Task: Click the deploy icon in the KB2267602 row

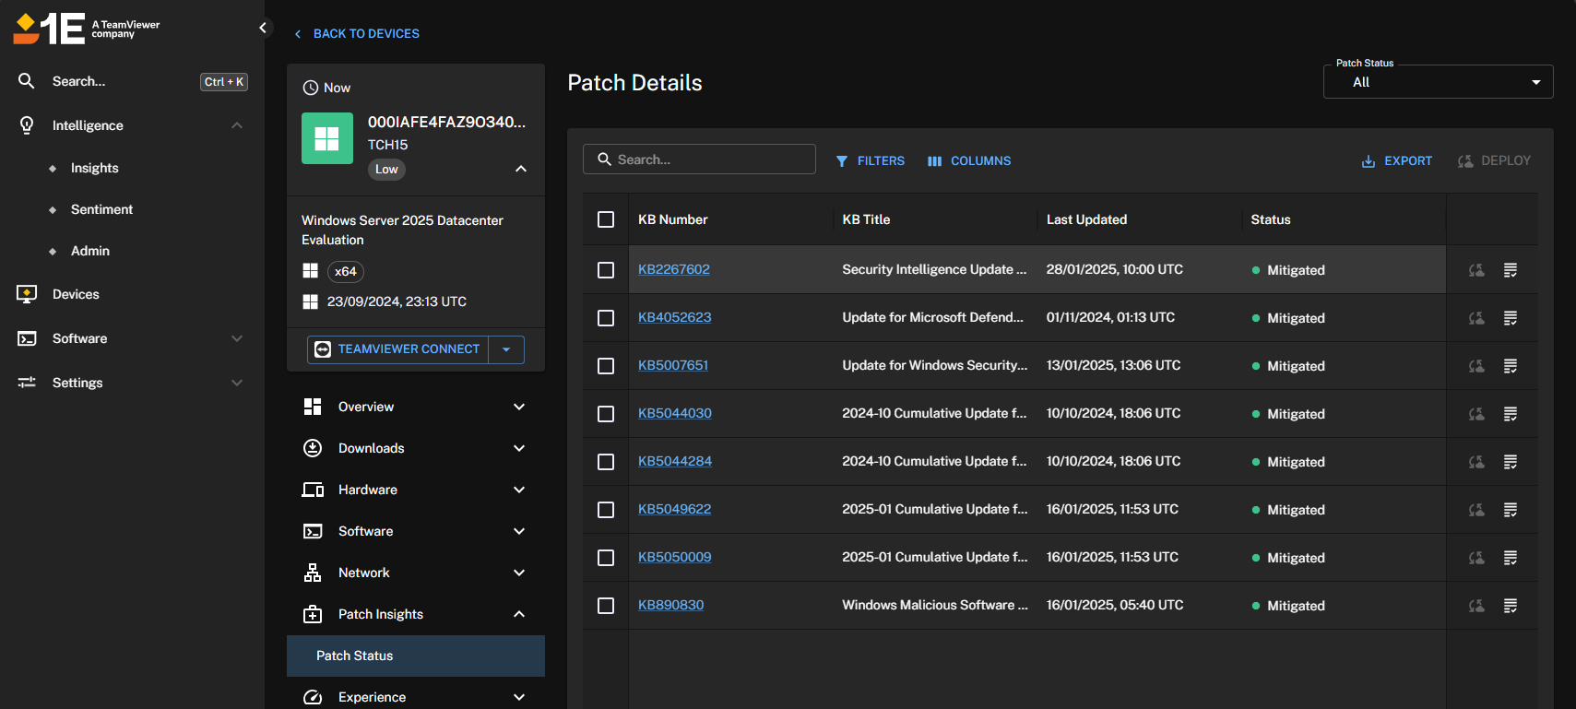Action: point(1476,270)
